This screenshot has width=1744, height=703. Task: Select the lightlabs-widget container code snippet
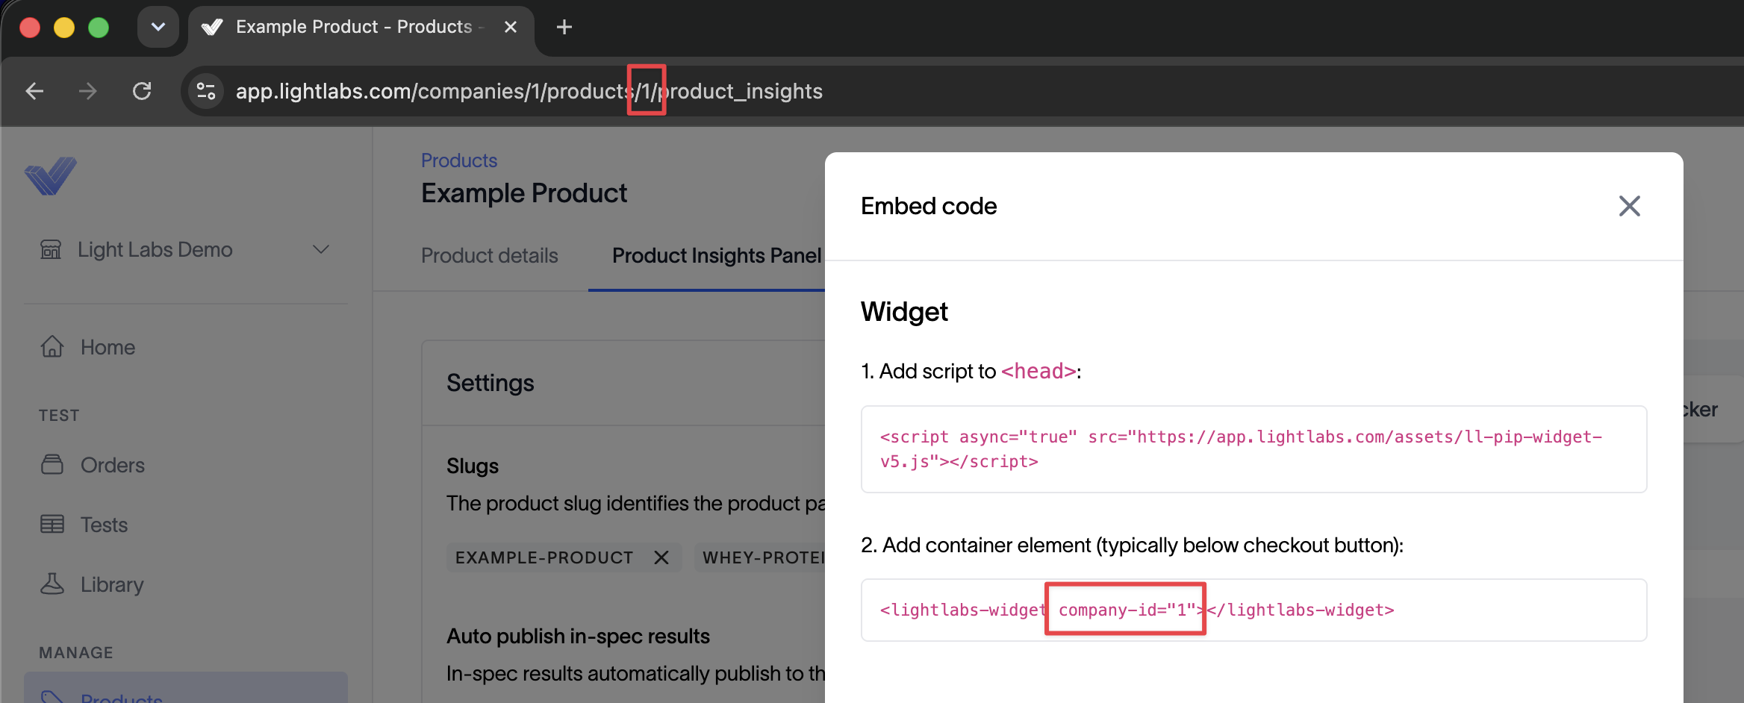pos(1253,610)
